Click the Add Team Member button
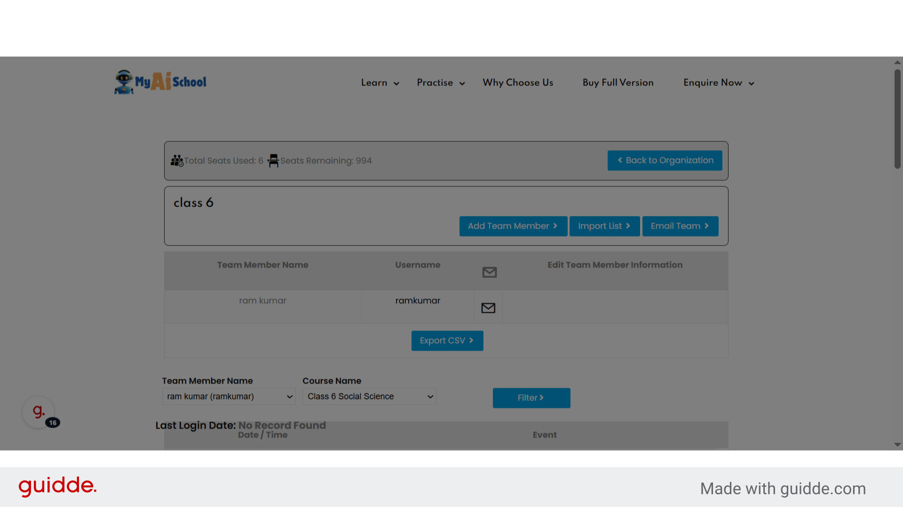Screen dimensions: 903x507 tap(513, 226)
